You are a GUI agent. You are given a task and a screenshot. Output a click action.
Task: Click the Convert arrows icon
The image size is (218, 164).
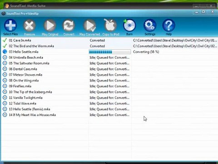point(69,26)
